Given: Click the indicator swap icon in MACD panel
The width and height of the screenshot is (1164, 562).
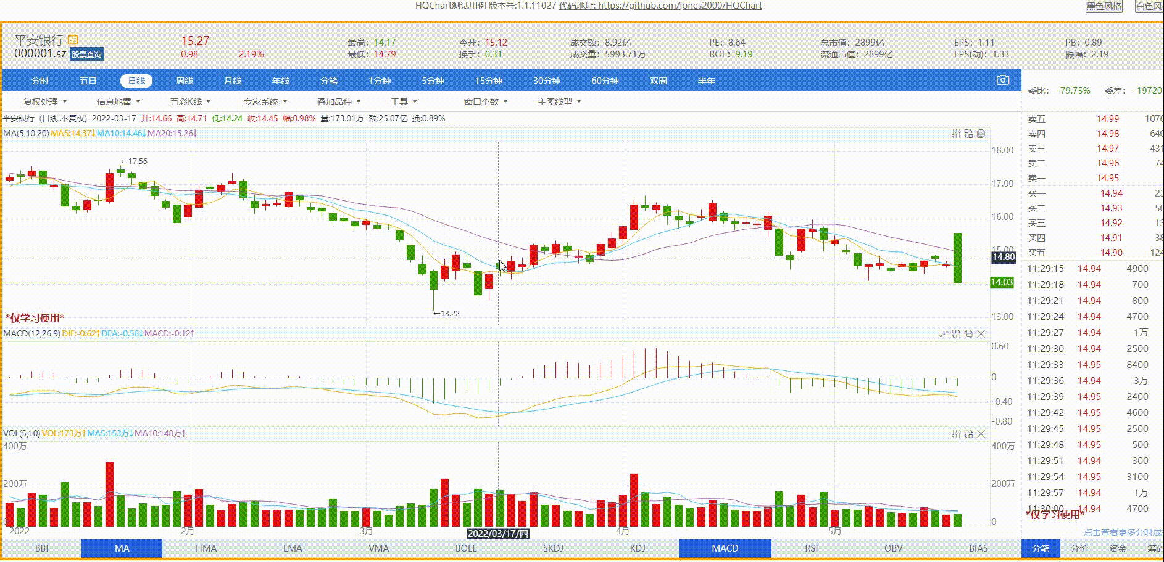Looking at the screenshot, I should (957, 333).
